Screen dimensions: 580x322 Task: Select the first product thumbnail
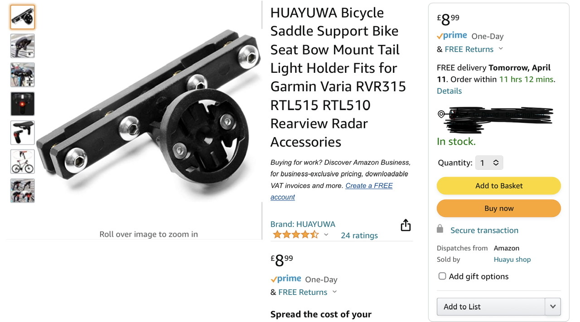23,17
